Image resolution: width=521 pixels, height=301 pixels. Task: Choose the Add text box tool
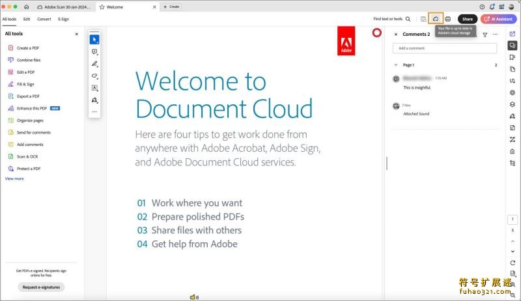[94, 88]
